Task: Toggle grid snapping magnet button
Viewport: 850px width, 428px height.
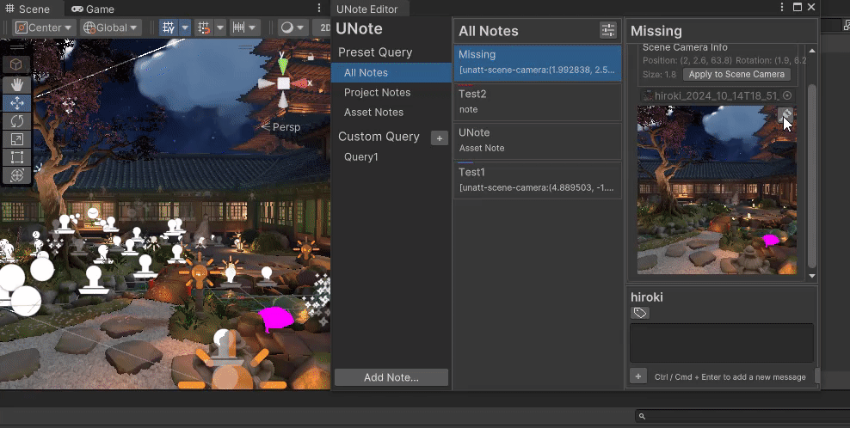Action: tap(205, 28)
